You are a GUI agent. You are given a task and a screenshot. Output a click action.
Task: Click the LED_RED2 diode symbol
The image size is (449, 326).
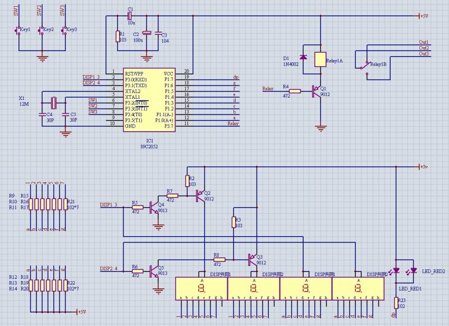pyautogui.click(x=414, y=270)
